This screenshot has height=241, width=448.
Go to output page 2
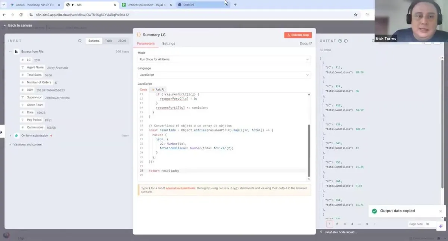(337, 224)
